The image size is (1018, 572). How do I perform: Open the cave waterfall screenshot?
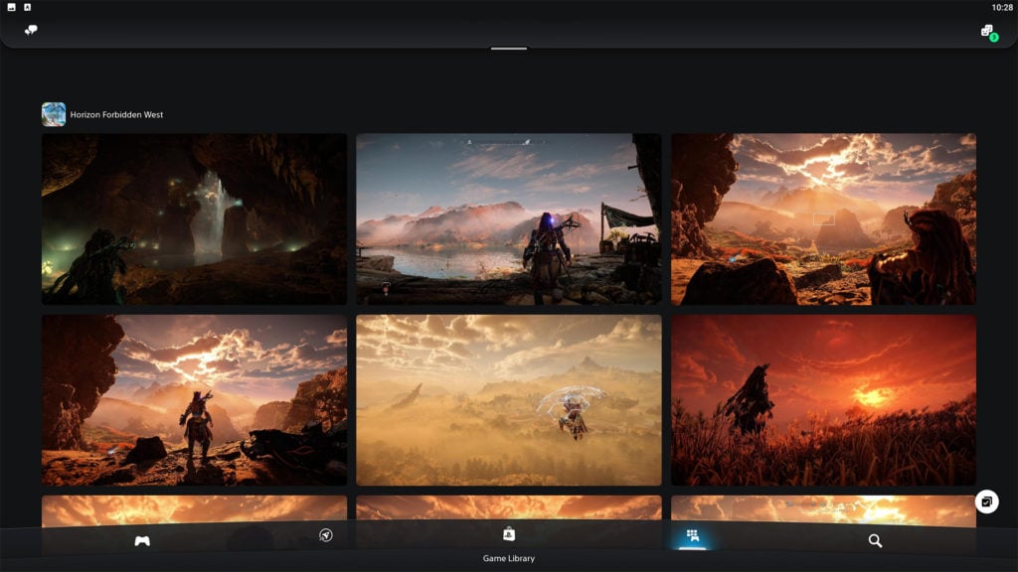pos(194,218)
